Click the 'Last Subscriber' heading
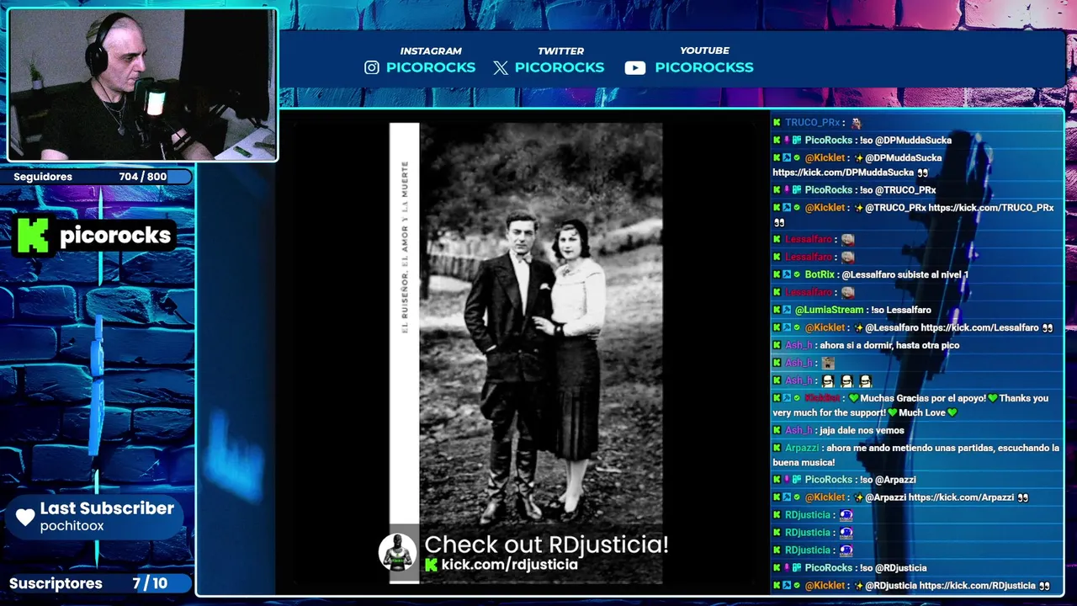Image resolution: width=1077 pixels, height=606 pixels. [x=107, y=508]
